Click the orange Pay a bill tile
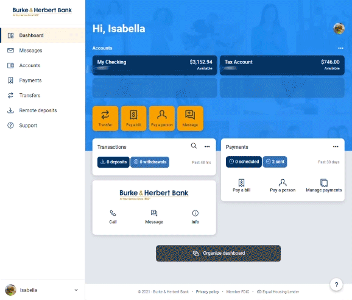Screen dimensions: 352x300 pyautogui.click(x=133, y=118)
